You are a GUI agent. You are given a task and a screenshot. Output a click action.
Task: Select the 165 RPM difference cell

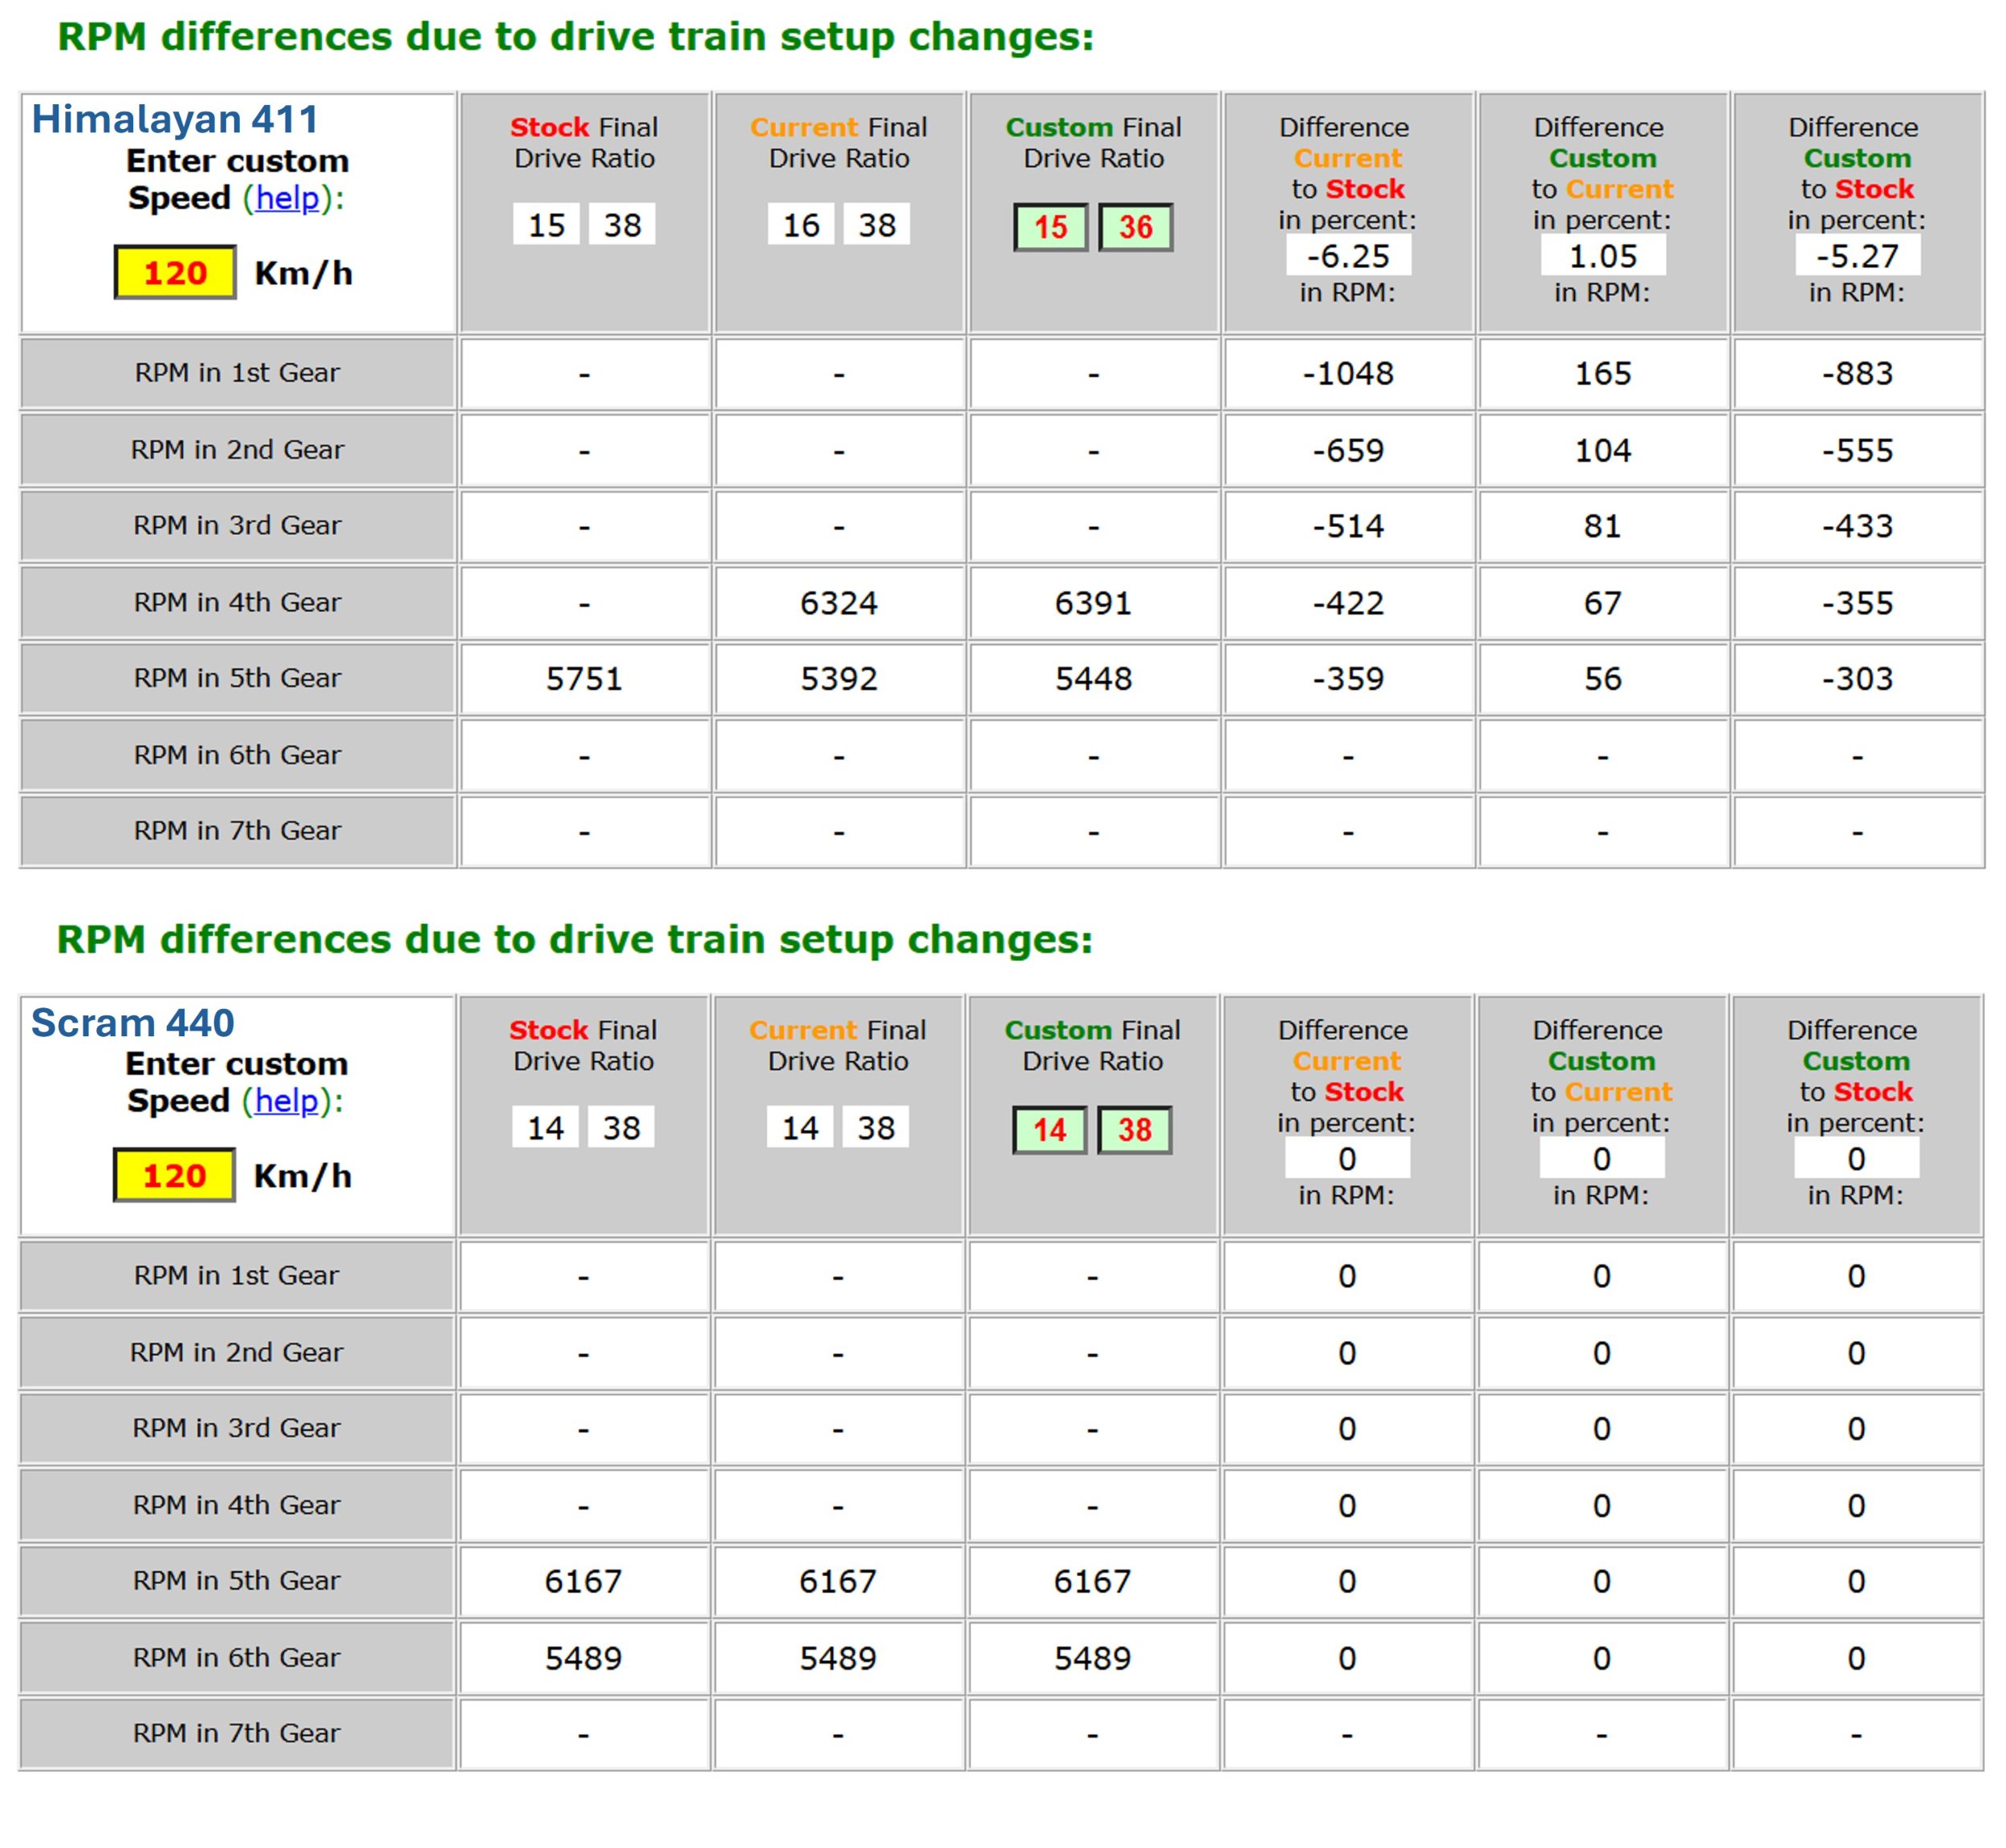1603,374
